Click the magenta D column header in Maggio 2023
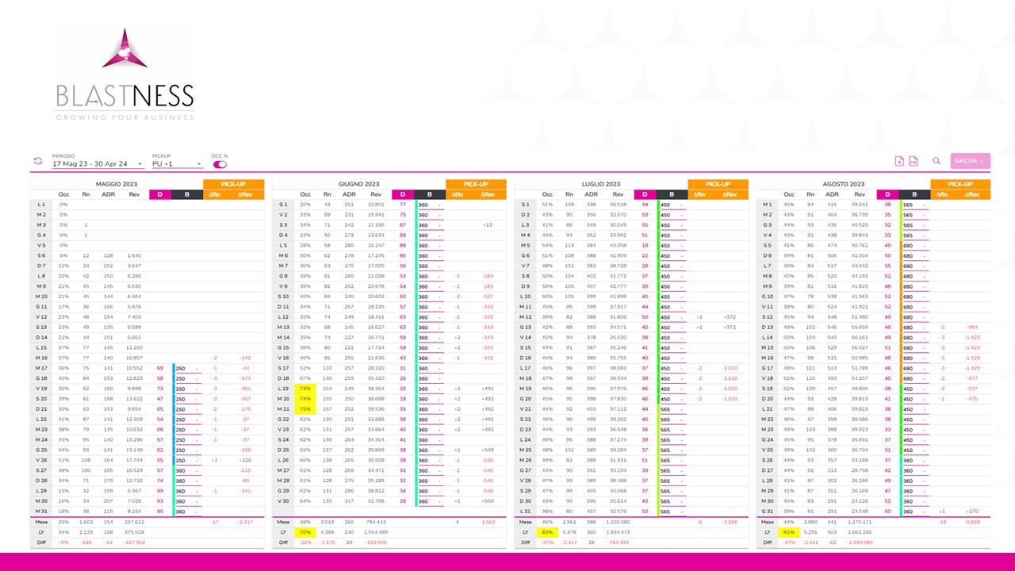 pyautogui.click(x=160, y=194)
